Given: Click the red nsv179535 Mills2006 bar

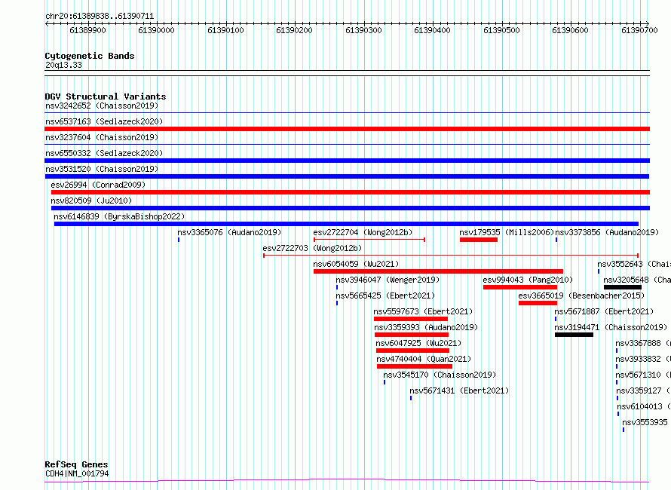Looking at the screenshot, I should [479, 240].
